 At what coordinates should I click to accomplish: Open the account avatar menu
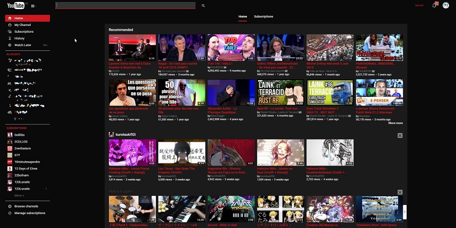(445, 5)
